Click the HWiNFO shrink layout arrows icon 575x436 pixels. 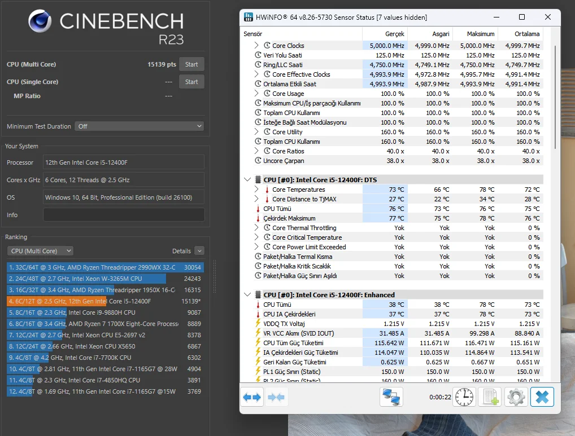click(276, 397)
